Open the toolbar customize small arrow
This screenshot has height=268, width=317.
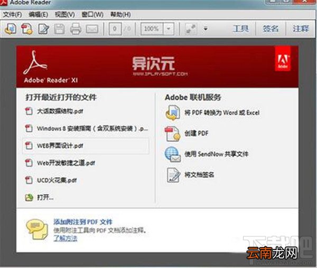[206, 28]
